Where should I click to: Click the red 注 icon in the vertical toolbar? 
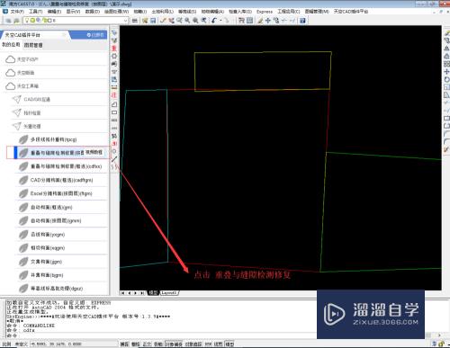tap(114, 95)
